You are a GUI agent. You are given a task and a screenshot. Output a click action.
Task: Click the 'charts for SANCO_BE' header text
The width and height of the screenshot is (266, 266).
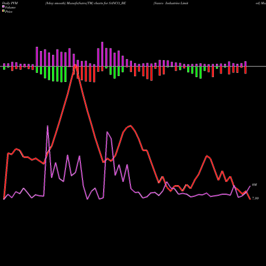point(110,3)
